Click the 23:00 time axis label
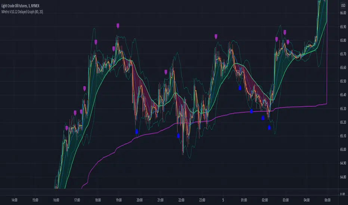This screenshot has height=205, width=348. pyautogui.click(x=202, y=200)
